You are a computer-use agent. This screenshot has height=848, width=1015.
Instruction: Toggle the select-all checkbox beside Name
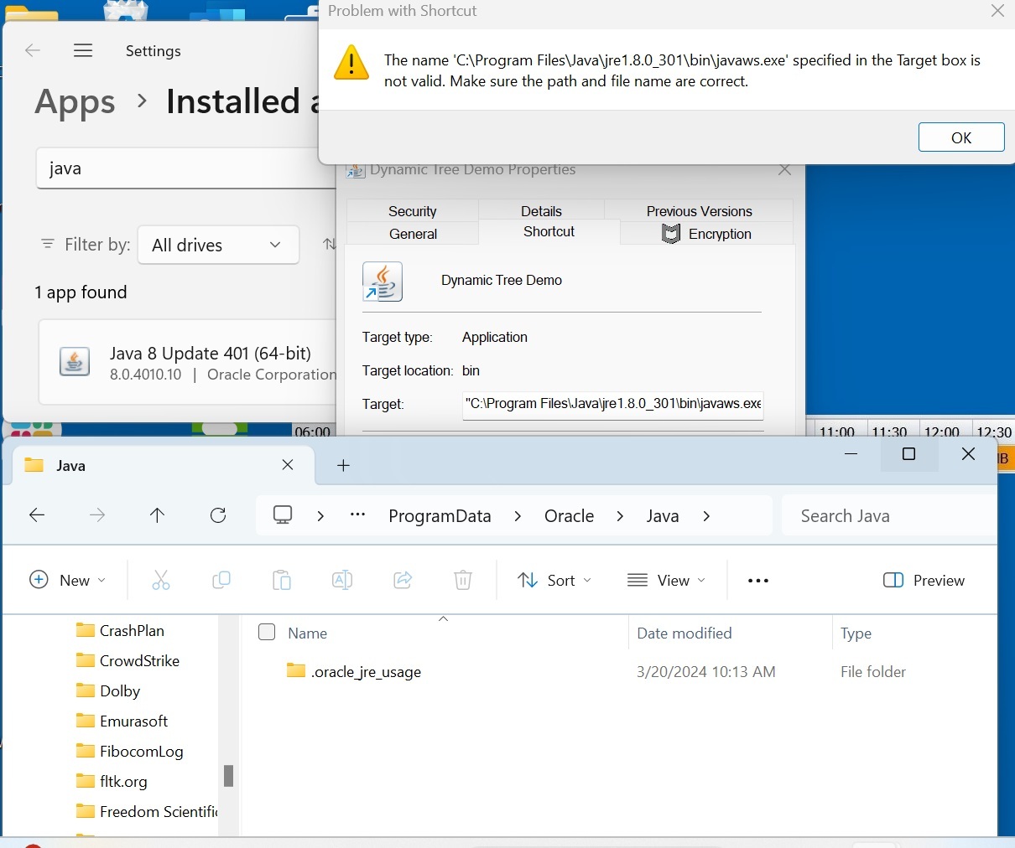coord(267,633)
